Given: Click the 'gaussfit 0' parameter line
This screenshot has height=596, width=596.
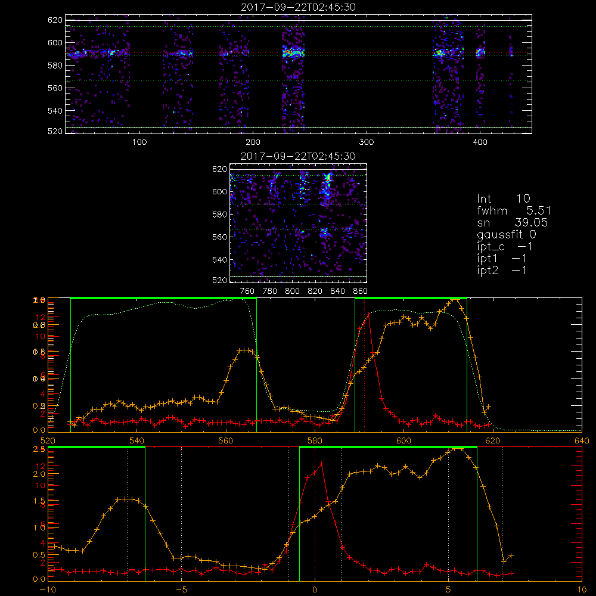Looking at the screenshot, I should (506, 234).
